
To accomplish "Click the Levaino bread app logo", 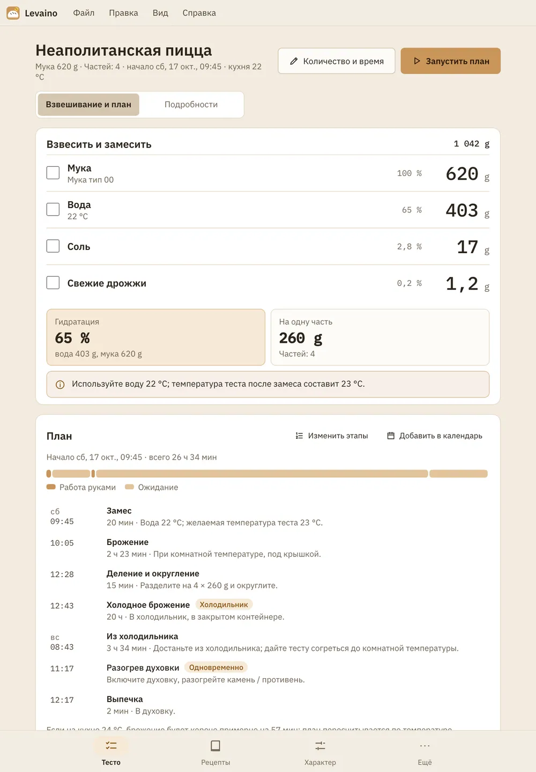I will point(13,13).
